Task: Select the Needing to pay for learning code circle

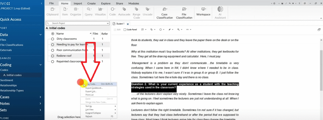Action: (53, 44)
